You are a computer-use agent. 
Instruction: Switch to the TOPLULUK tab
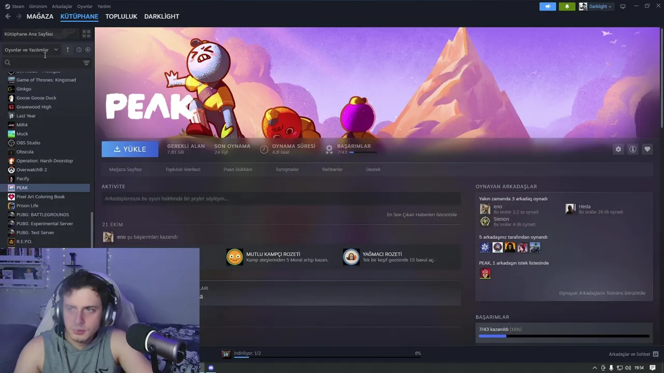pyautogui.click(x=121, y=17)
